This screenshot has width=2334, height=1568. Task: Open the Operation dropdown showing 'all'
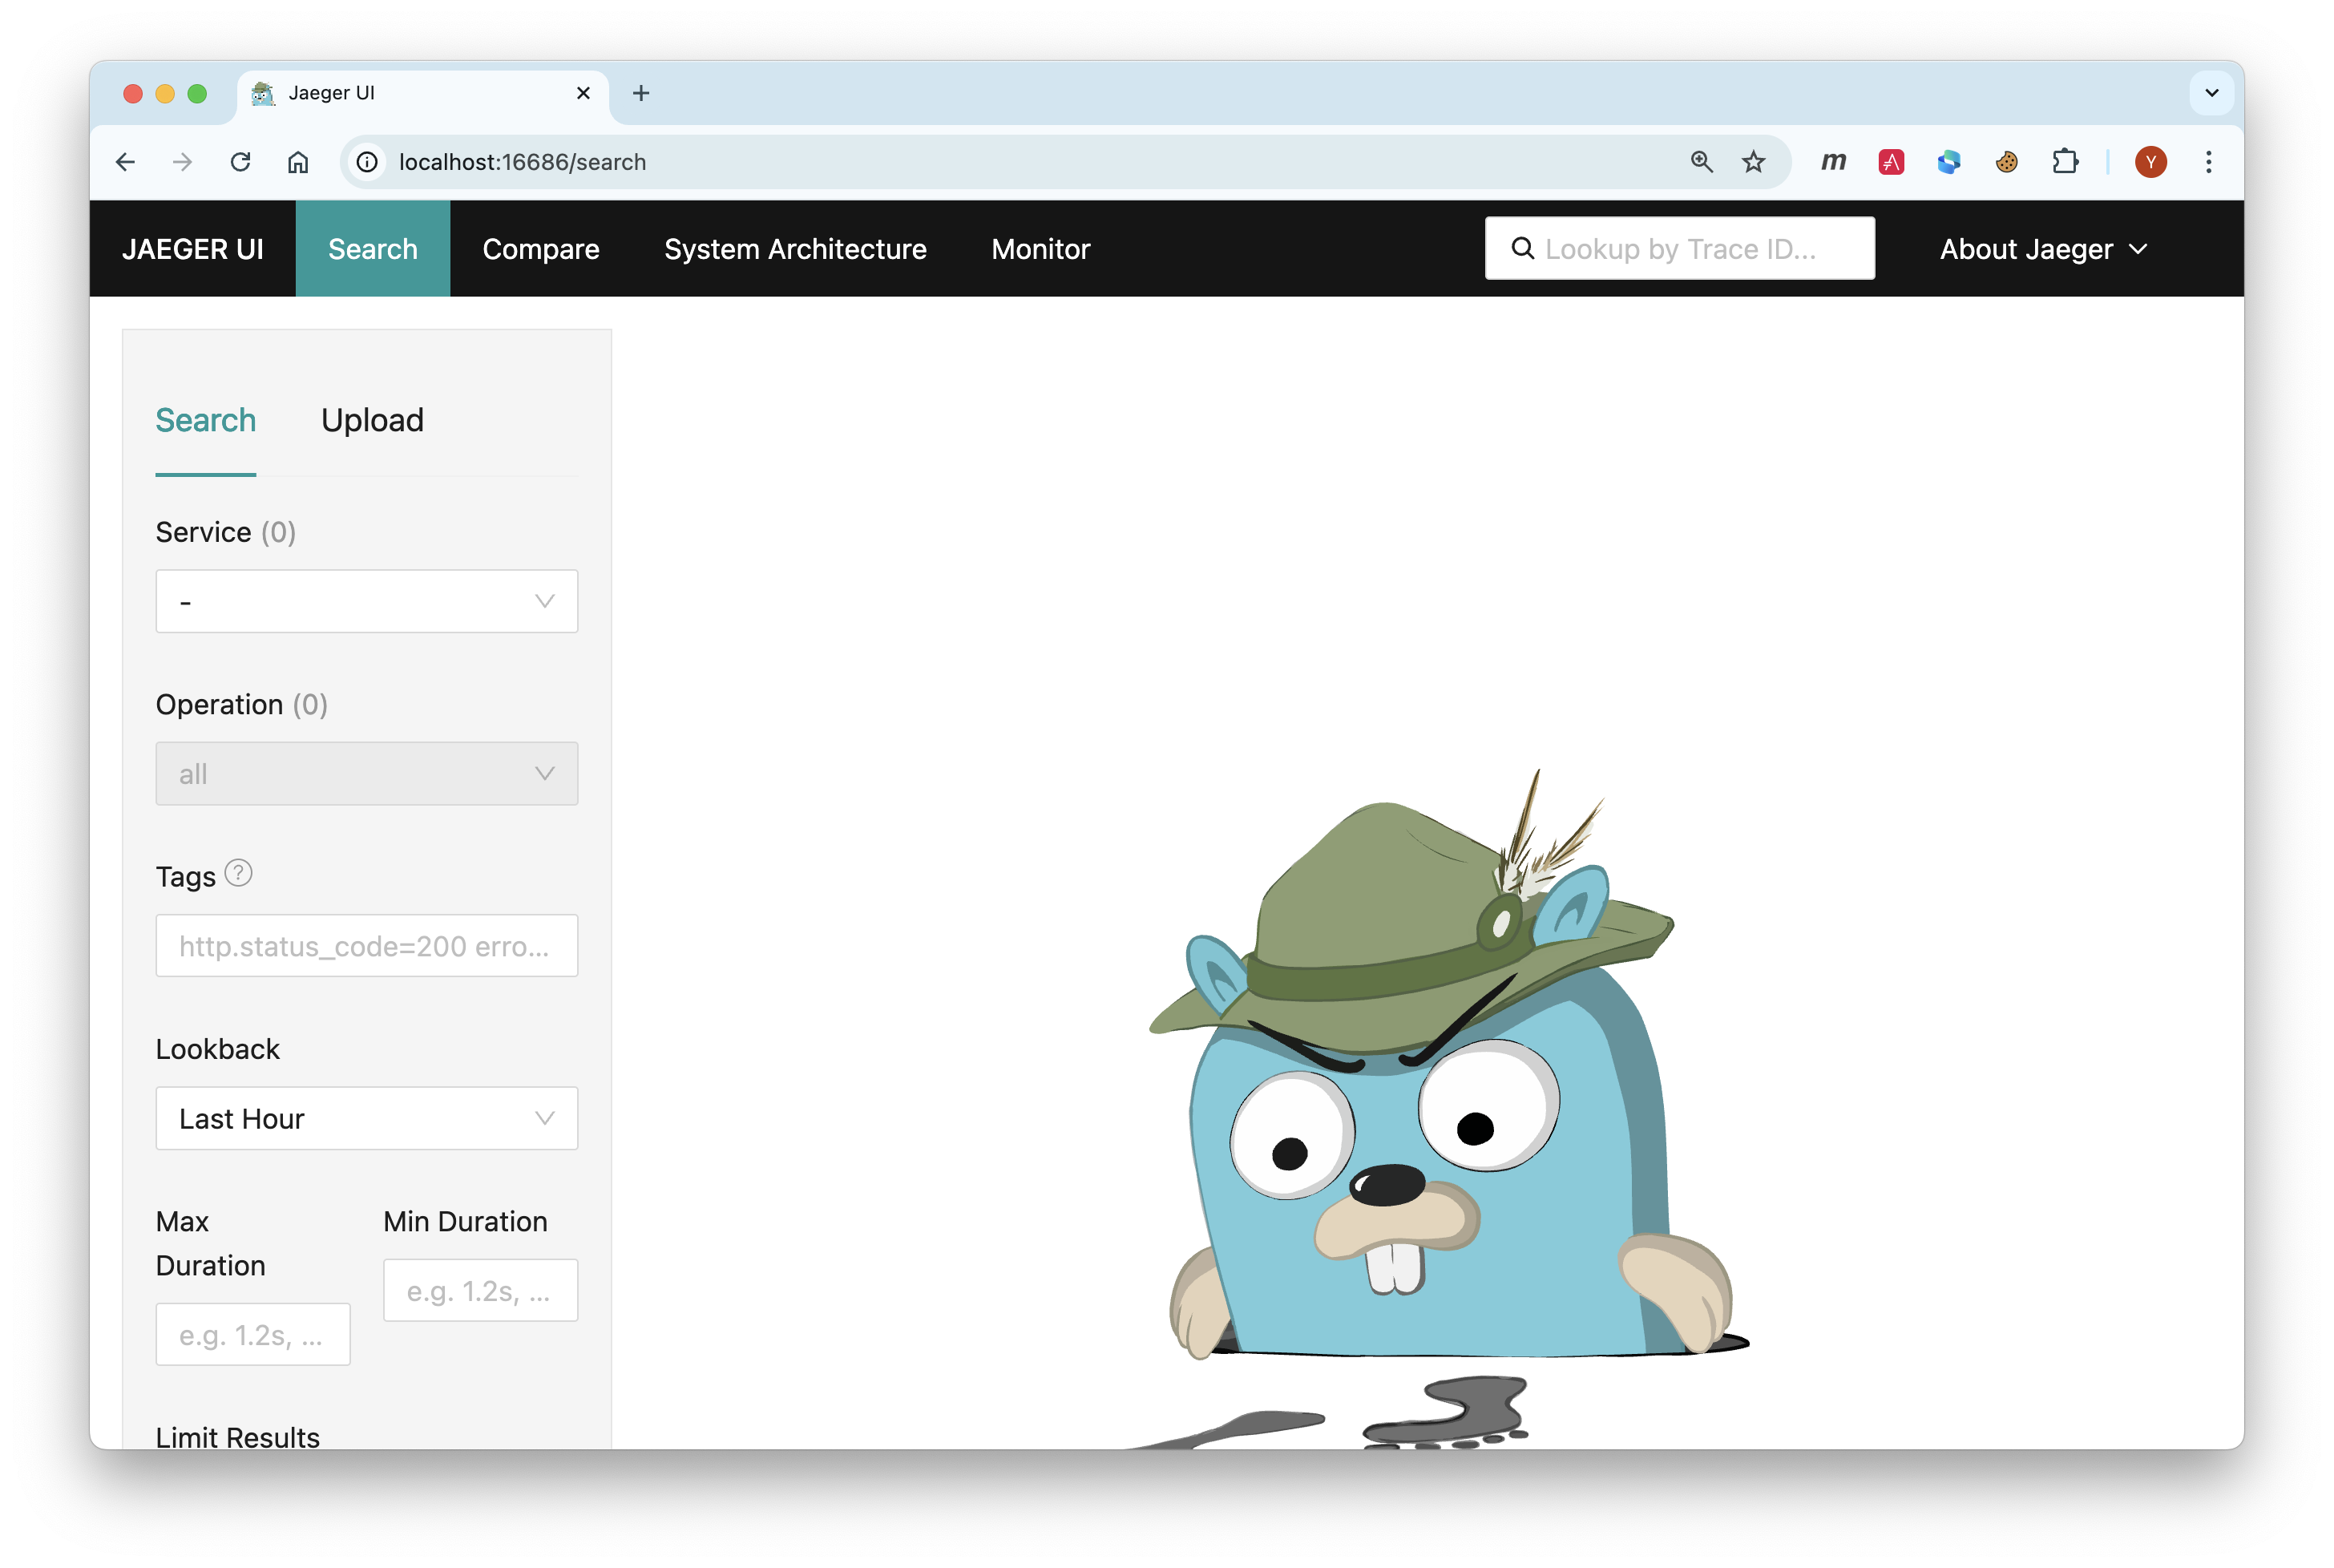coord(367,773)
